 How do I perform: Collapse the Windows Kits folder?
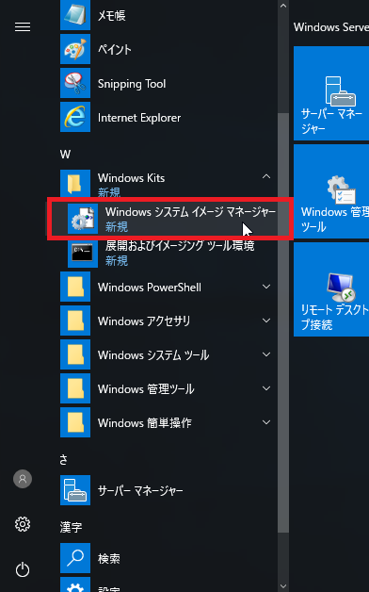pos(266,176)
